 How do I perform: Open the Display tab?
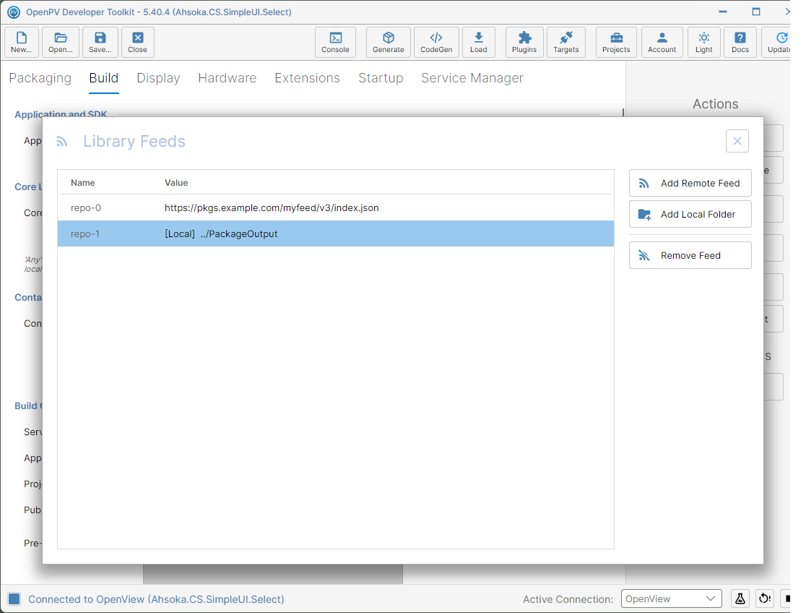158,78
